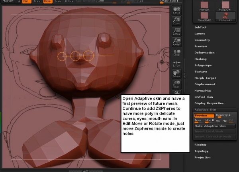Expand the Masking palette section

tap(200, 59)
